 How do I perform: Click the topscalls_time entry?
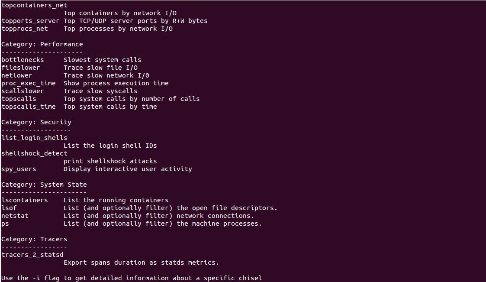pos(28,107)
